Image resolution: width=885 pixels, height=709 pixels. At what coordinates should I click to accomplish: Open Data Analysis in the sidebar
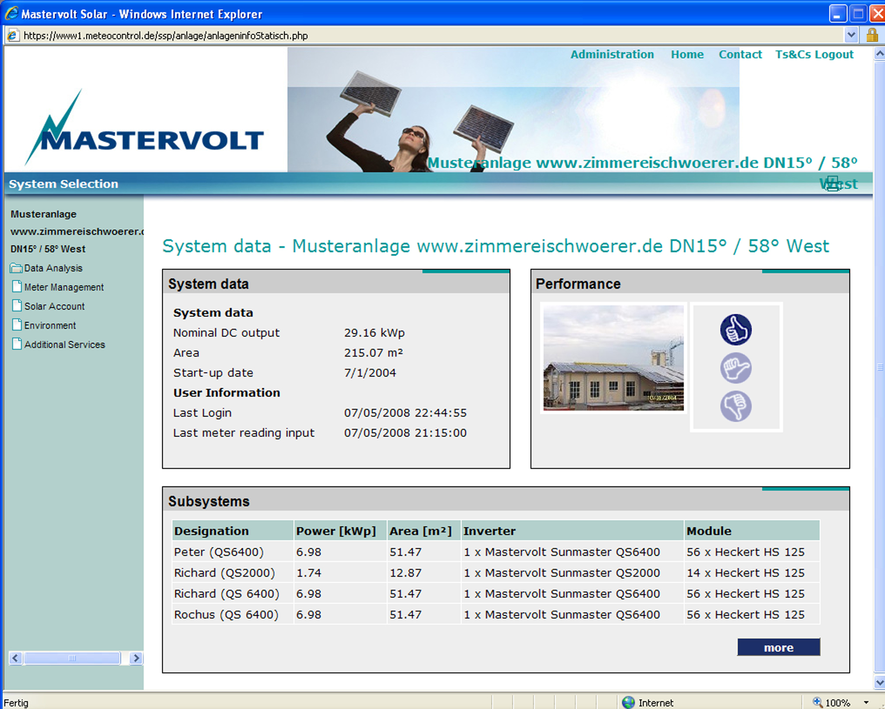pos(53,268)
